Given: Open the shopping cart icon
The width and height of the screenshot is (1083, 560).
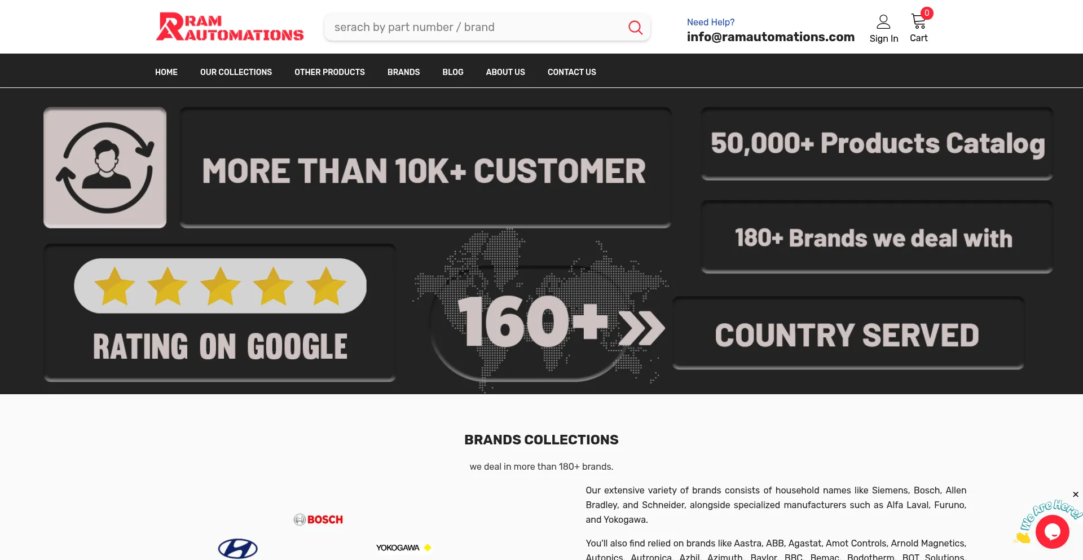Looking at the screenshot, I should point(918,23).
